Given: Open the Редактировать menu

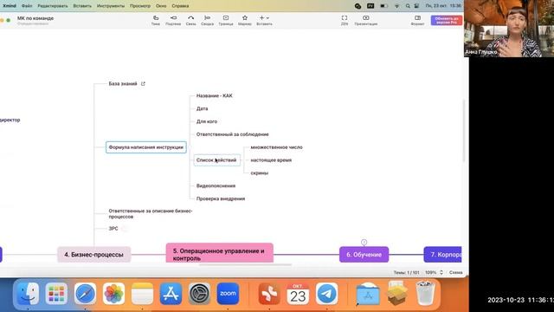Looking at the screenshot, I should [x=53, y=6].
